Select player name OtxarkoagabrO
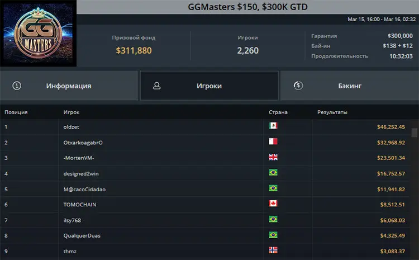The width and height of the screenshot is (419, 260). pyautogui.click(x=83, y=143)
